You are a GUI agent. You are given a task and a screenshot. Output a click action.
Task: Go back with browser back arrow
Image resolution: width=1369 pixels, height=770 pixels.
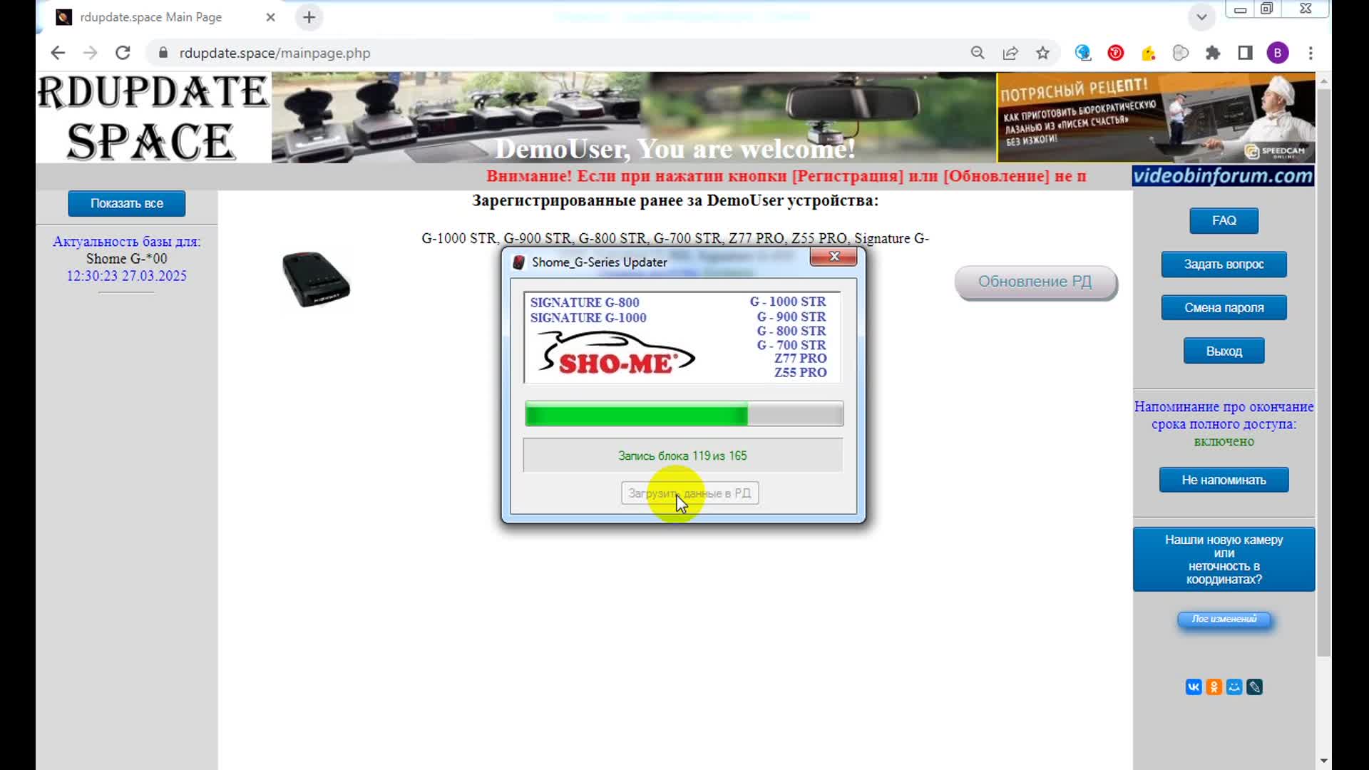coord(58,53)
